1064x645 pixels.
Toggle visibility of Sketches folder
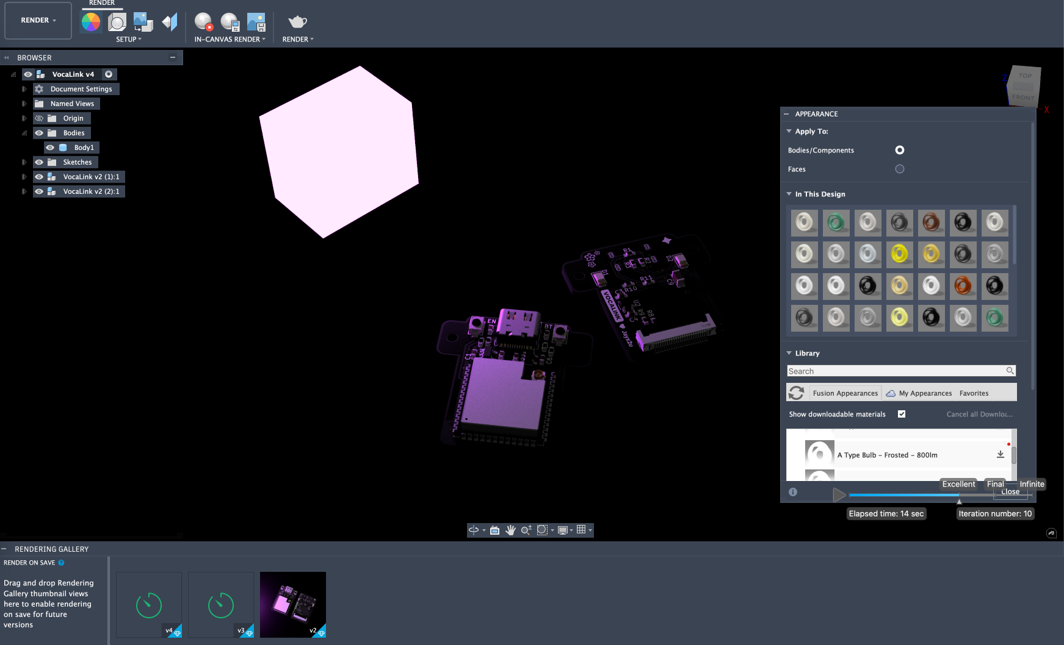[x=39, y=162]
